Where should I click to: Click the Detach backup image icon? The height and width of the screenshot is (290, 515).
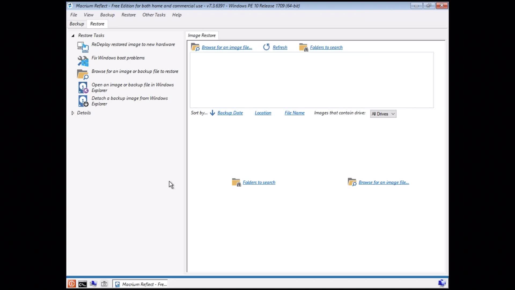coord(83,101)
